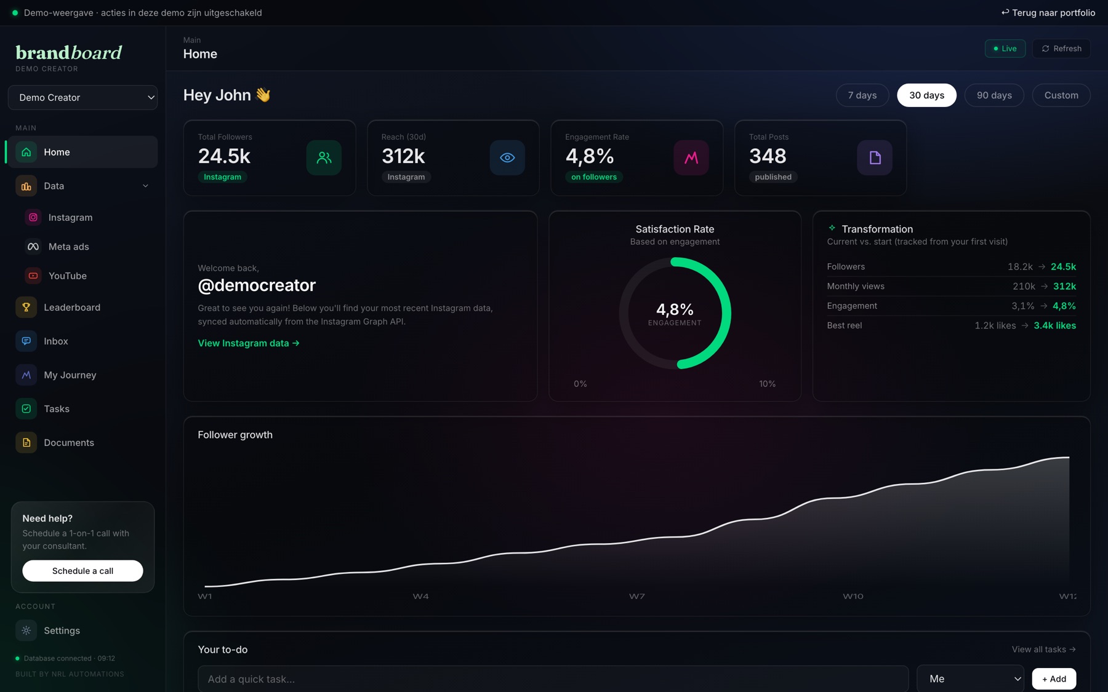The width and height of the screenshot is (1108, 692).
Task: Click the Home house icon in sidebar
Action: (x=26, y=152)
